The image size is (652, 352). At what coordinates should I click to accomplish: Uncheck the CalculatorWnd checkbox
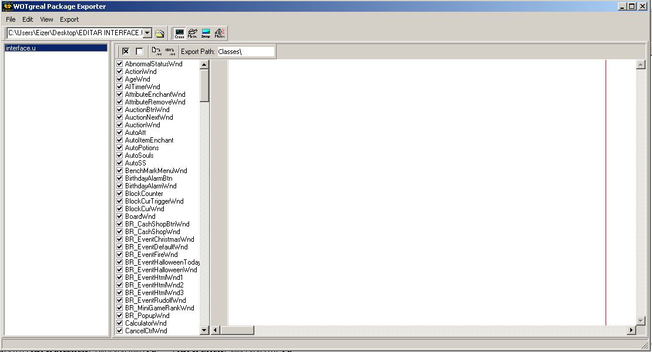click(x=120, y=323)
